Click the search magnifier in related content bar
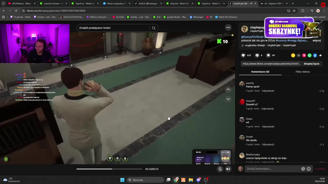Screen dimensions: 328x184 click(154, 28)
